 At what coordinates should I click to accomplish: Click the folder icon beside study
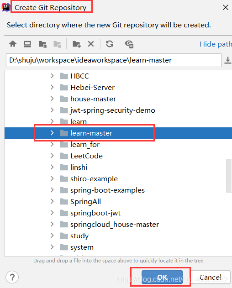click(x=64, y=236)
